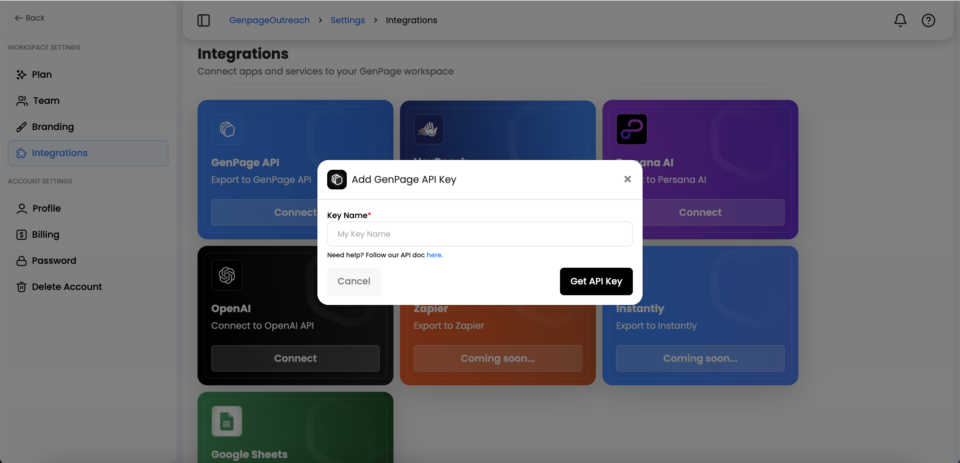This screenshot has width=960, height=463.
Task: Click the Persana AI logo icon
Action: (x=632, y=129)
